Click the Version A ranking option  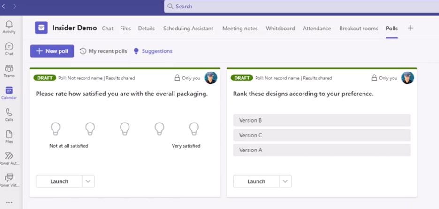(322, 150)
